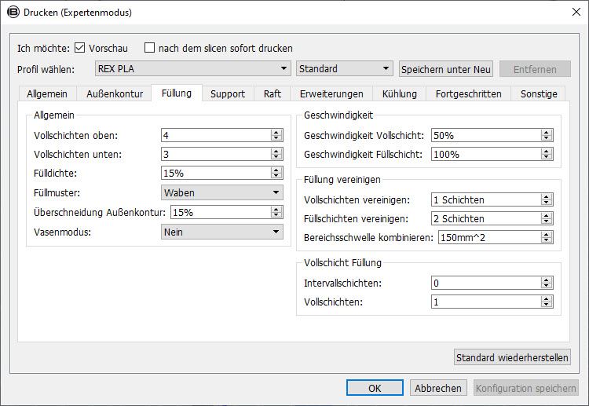Decrease Vollschichten unten with down arrow
Viewport: 589px width, 406px height.
point(276,156)
